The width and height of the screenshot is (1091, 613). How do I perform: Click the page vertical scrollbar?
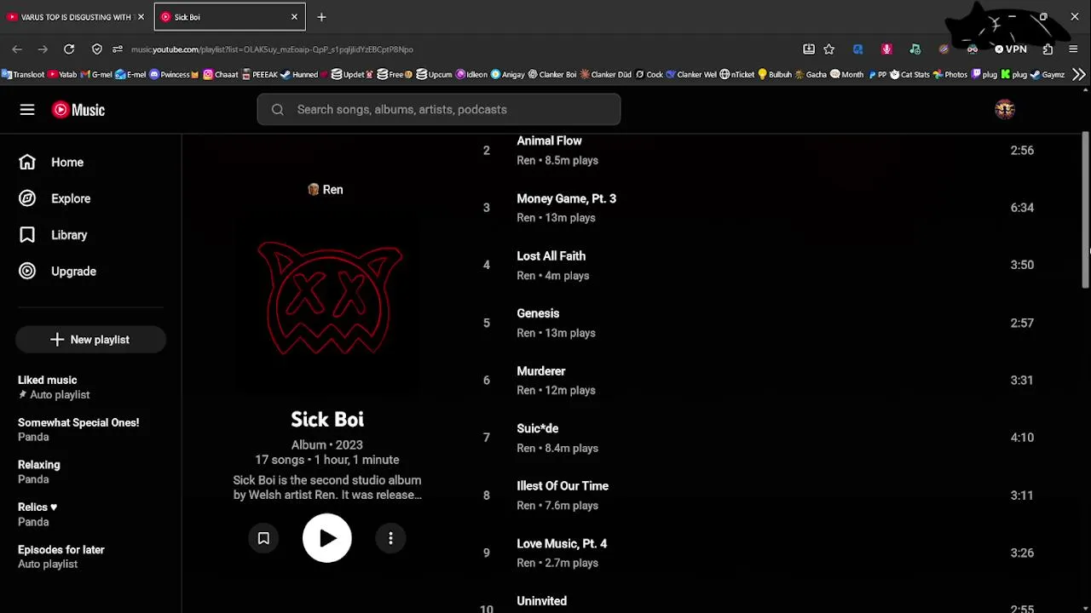[1085, 211]
